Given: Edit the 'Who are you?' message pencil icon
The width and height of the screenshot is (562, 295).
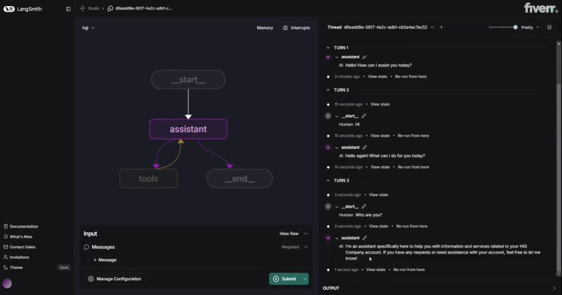Looking at the screenshot, I should click(364, 206).
